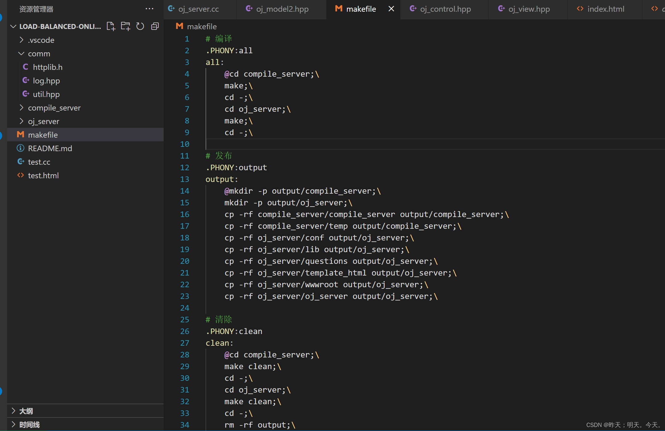
Task: Select the makefile editor tab
Action: (363, 9)
